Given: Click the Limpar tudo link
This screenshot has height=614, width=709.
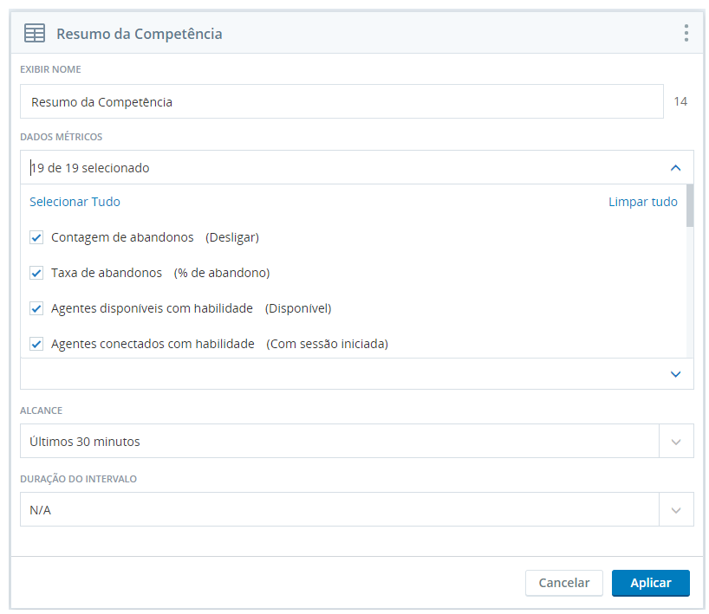Looking at the screenshot, I should tap(642, 202).
